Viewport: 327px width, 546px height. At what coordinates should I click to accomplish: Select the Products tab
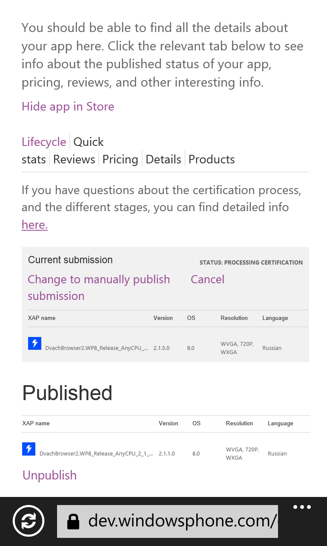point(212,159)
